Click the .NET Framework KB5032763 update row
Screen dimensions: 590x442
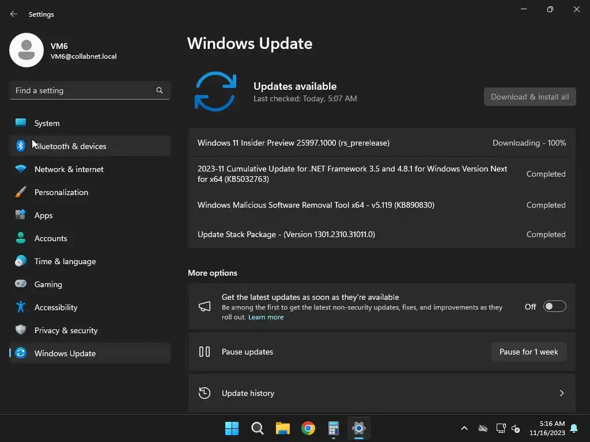(381, 174)
